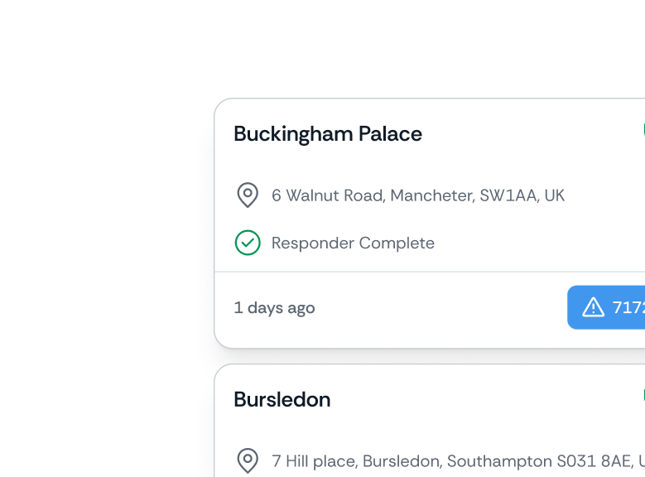The width and height of the screenshot is (645, 477).
Task: Click empty footer space beside "1 days ago"
Action: pyautogui.click(x=439, y=310)
